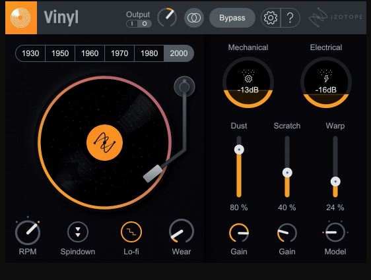
Task: Click the Electrical -16dB value
Action: tap(326, 90)
